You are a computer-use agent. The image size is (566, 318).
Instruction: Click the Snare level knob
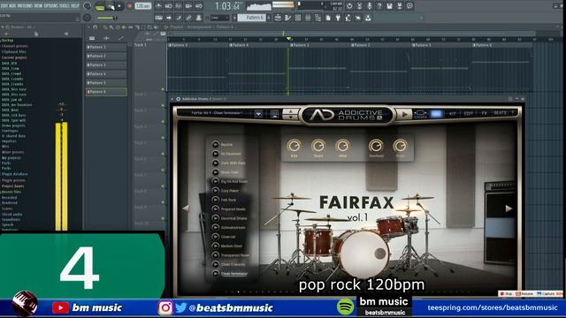[318, 146]
